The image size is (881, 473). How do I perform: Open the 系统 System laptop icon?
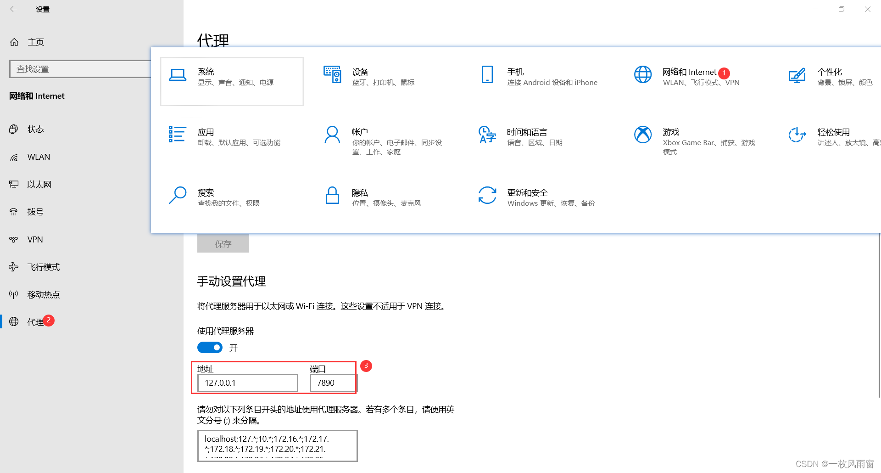coord(178,75)
